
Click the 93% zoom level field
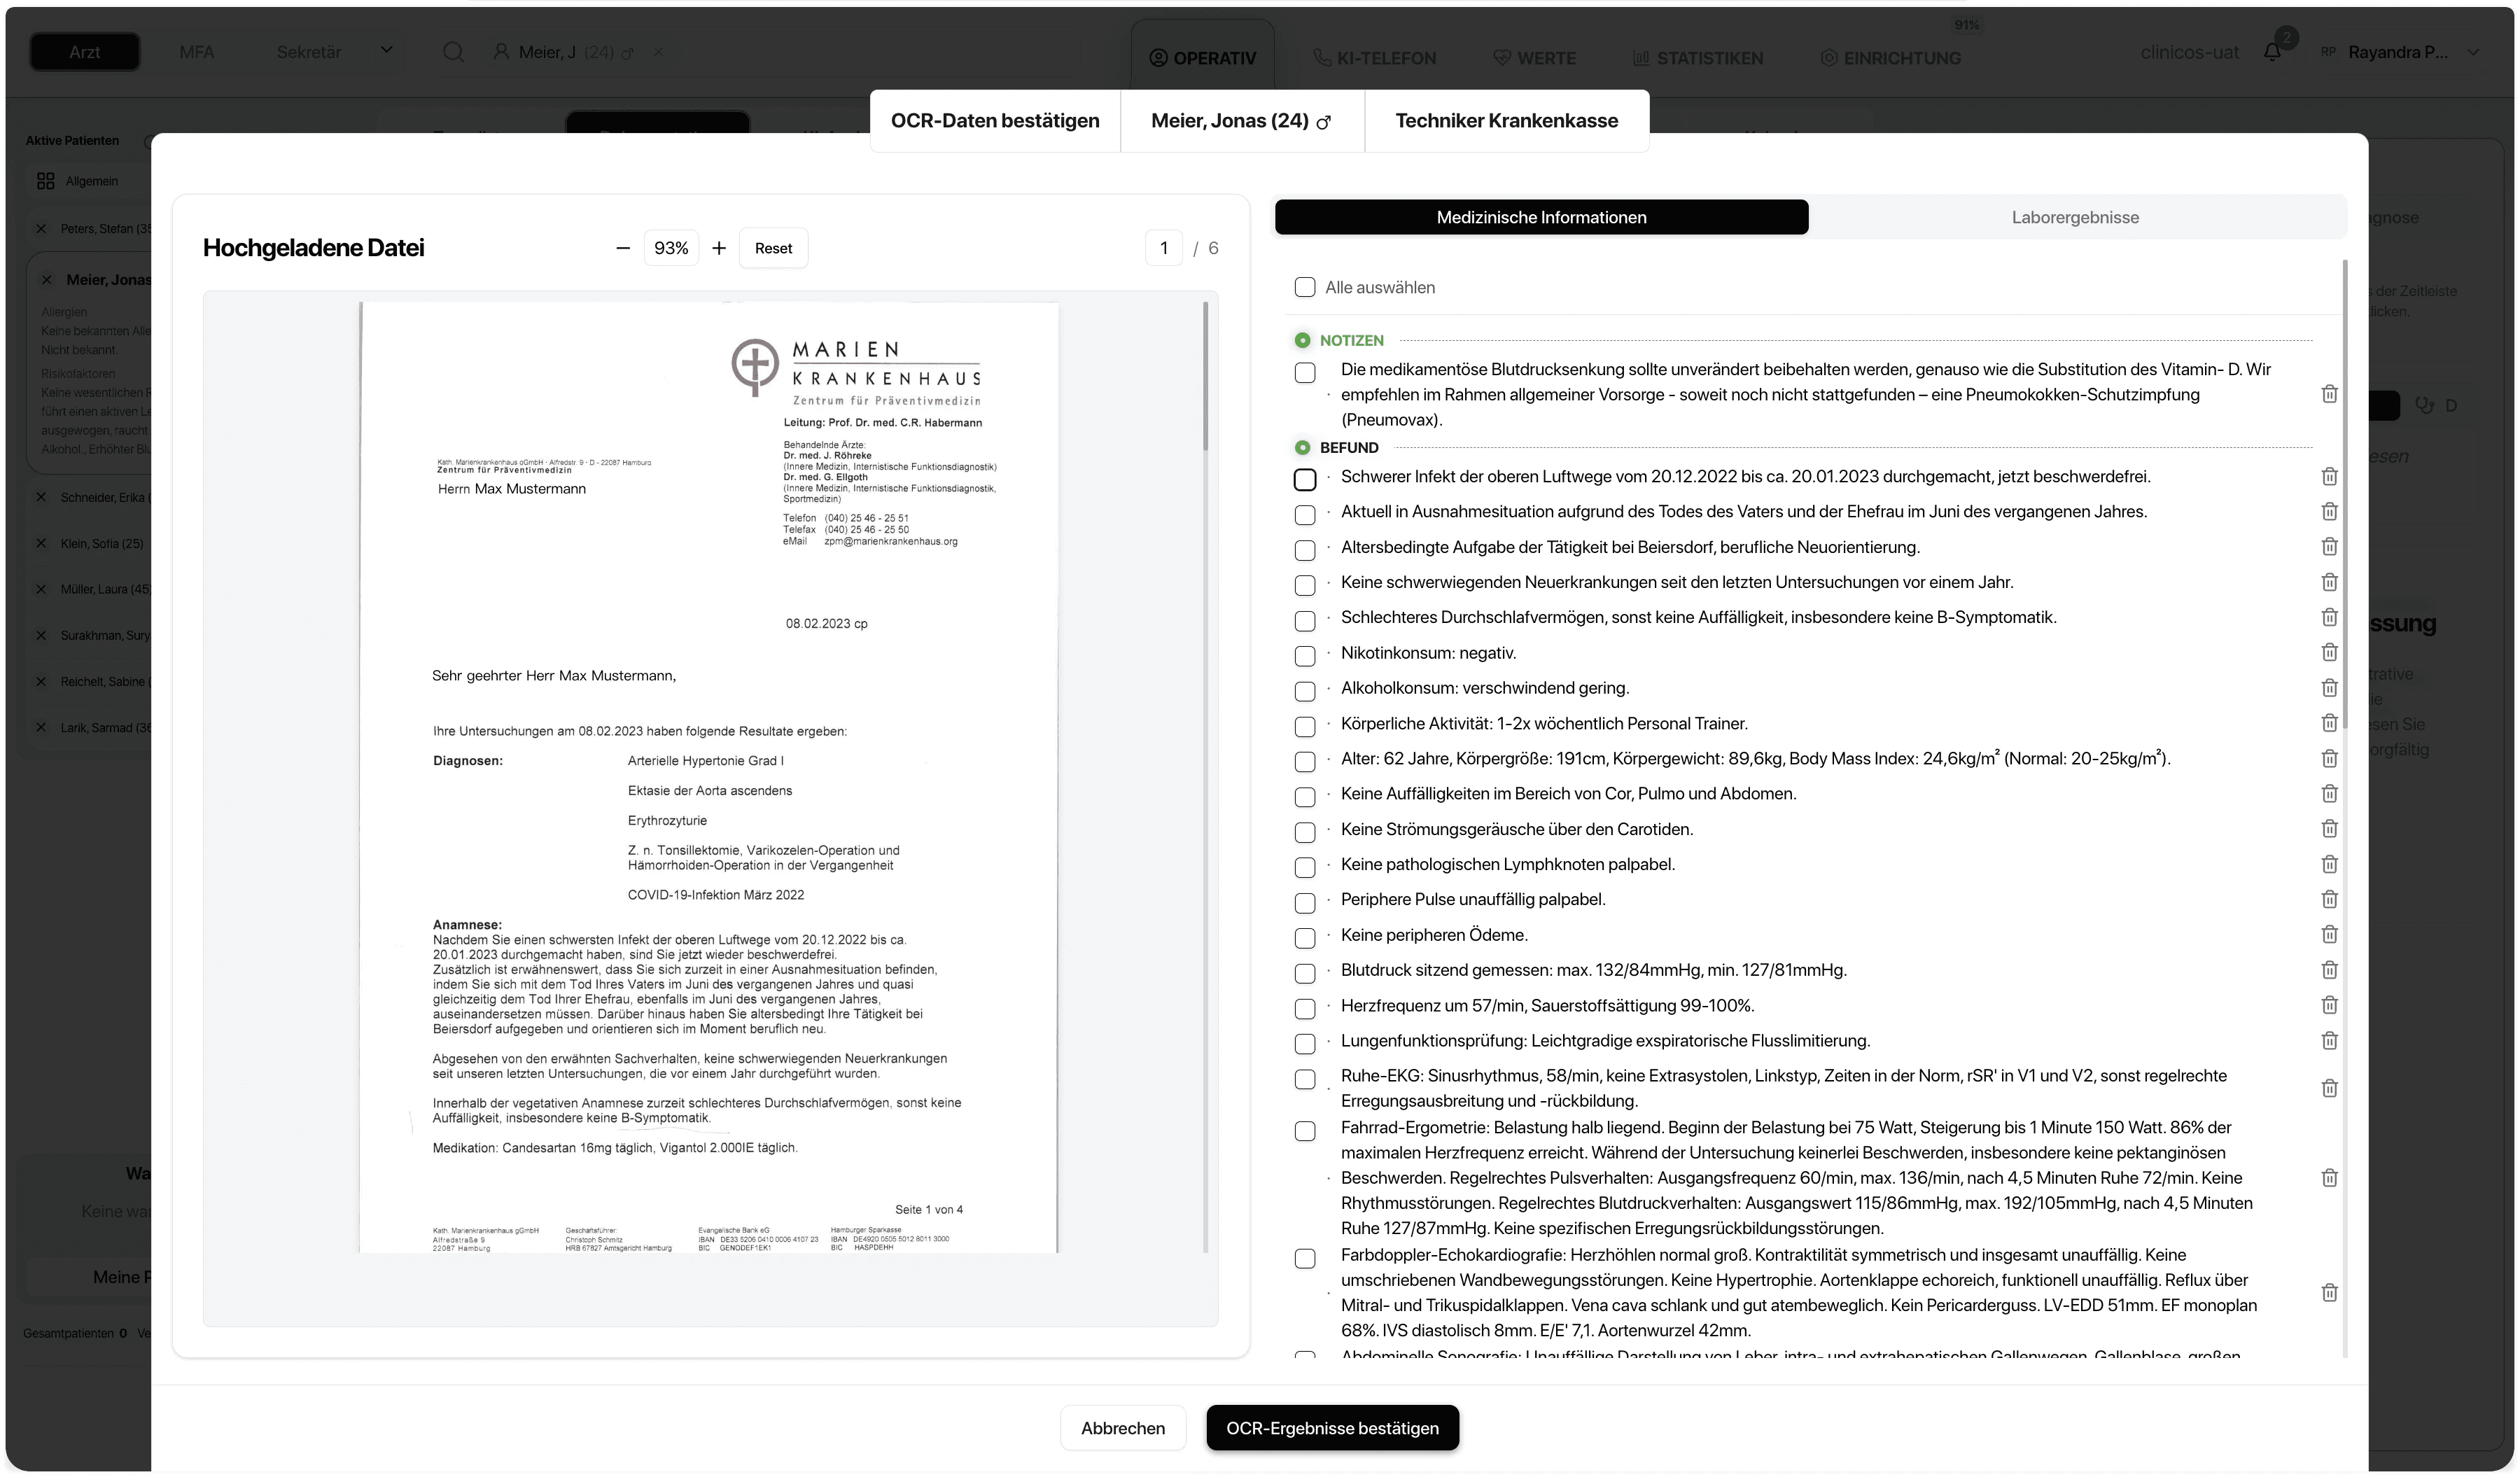point(670,248)
